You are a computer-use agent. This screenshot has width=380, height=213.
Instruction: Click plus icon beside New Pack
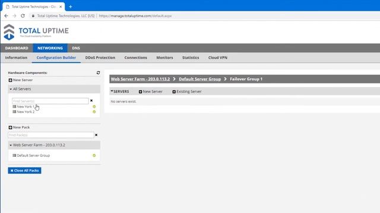coord(10,127)
